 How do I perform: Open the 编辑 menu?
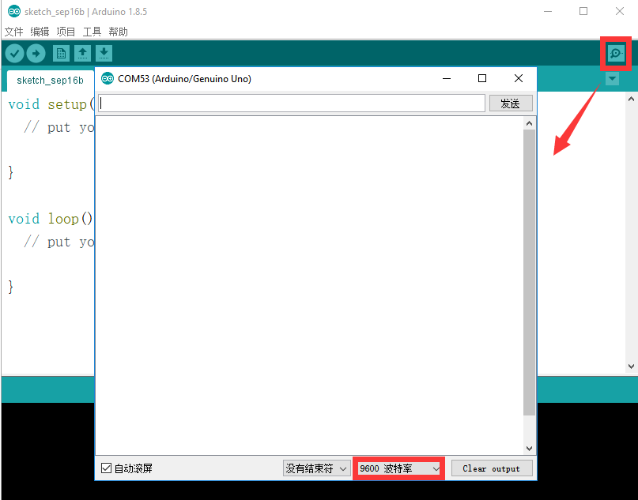(40, 32)
